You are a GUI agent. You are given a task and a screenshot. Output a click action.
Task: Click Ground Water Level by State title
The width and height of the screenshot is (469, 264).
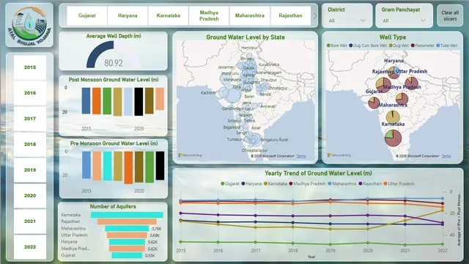pos(245,37)
